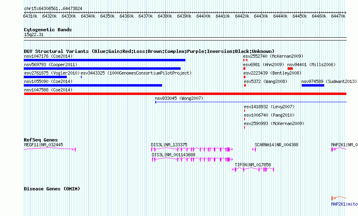
Task: Click the nsv833045 (Wong2007) thin blue line
Action: click(x=251, y=102)
